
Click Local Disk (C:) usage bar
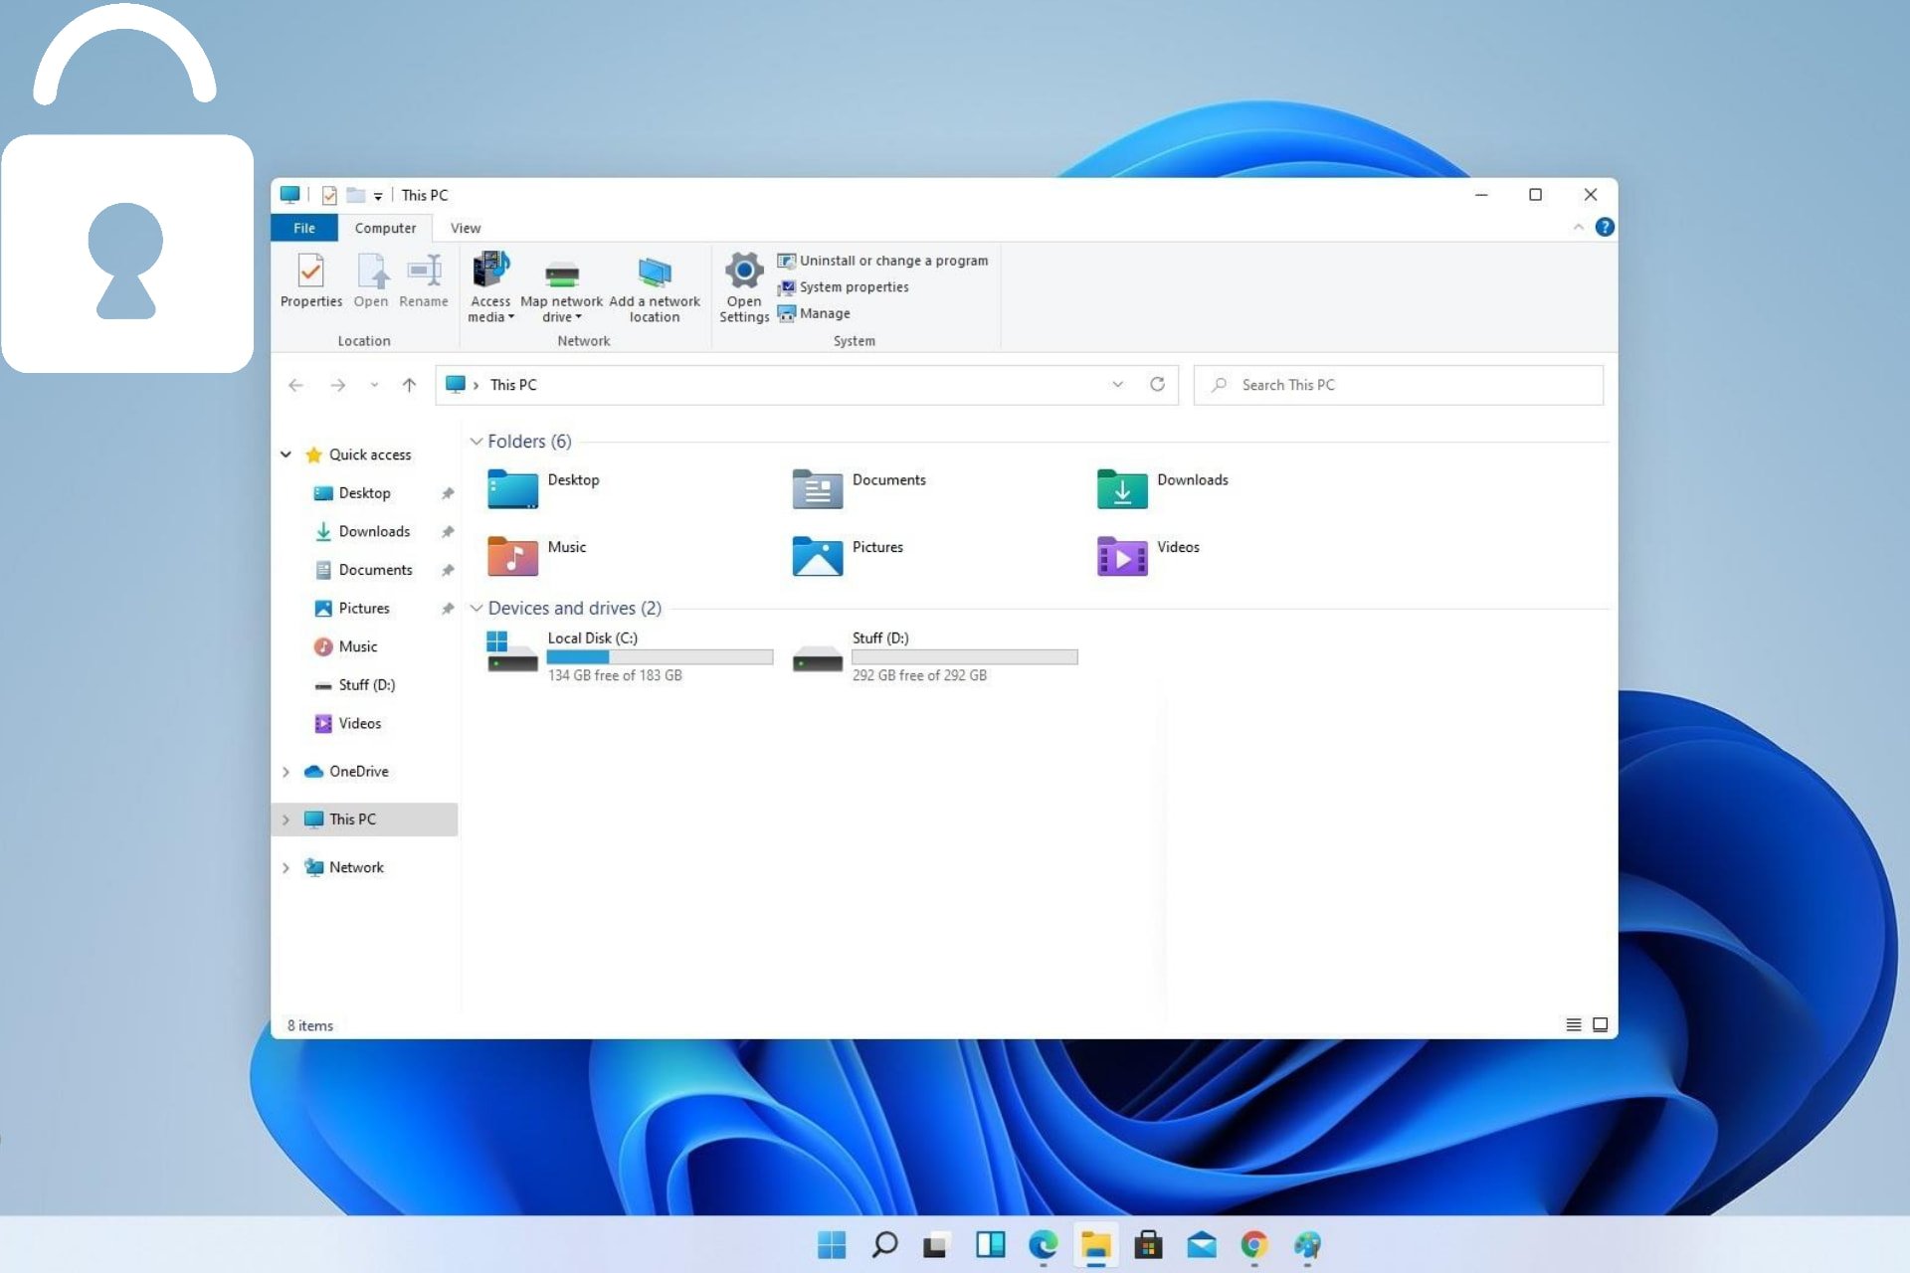(660, 657)
